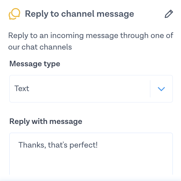Click the blank area right of "Text" value
Screen dimensions: 181x181
[x=86, y=89]
